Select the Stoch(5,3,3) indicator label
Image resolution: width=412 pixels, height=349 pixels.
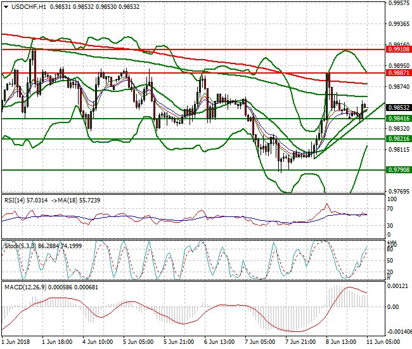pyautogui.click(x=21, y=246)
